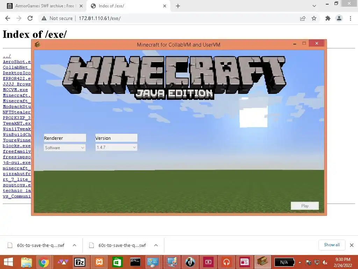358x269 pixels.
Task: Expand options for first downloaded swf file
Action: pos(74,245)
